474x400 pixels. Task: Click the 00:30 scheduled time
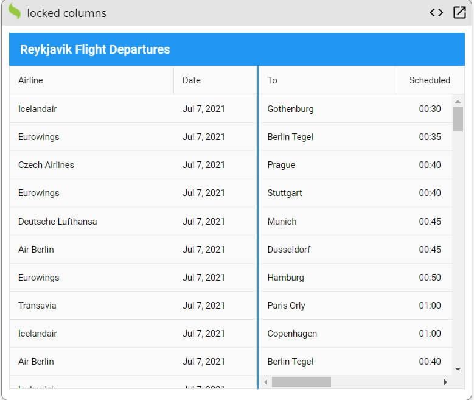(x=430, y=108)
